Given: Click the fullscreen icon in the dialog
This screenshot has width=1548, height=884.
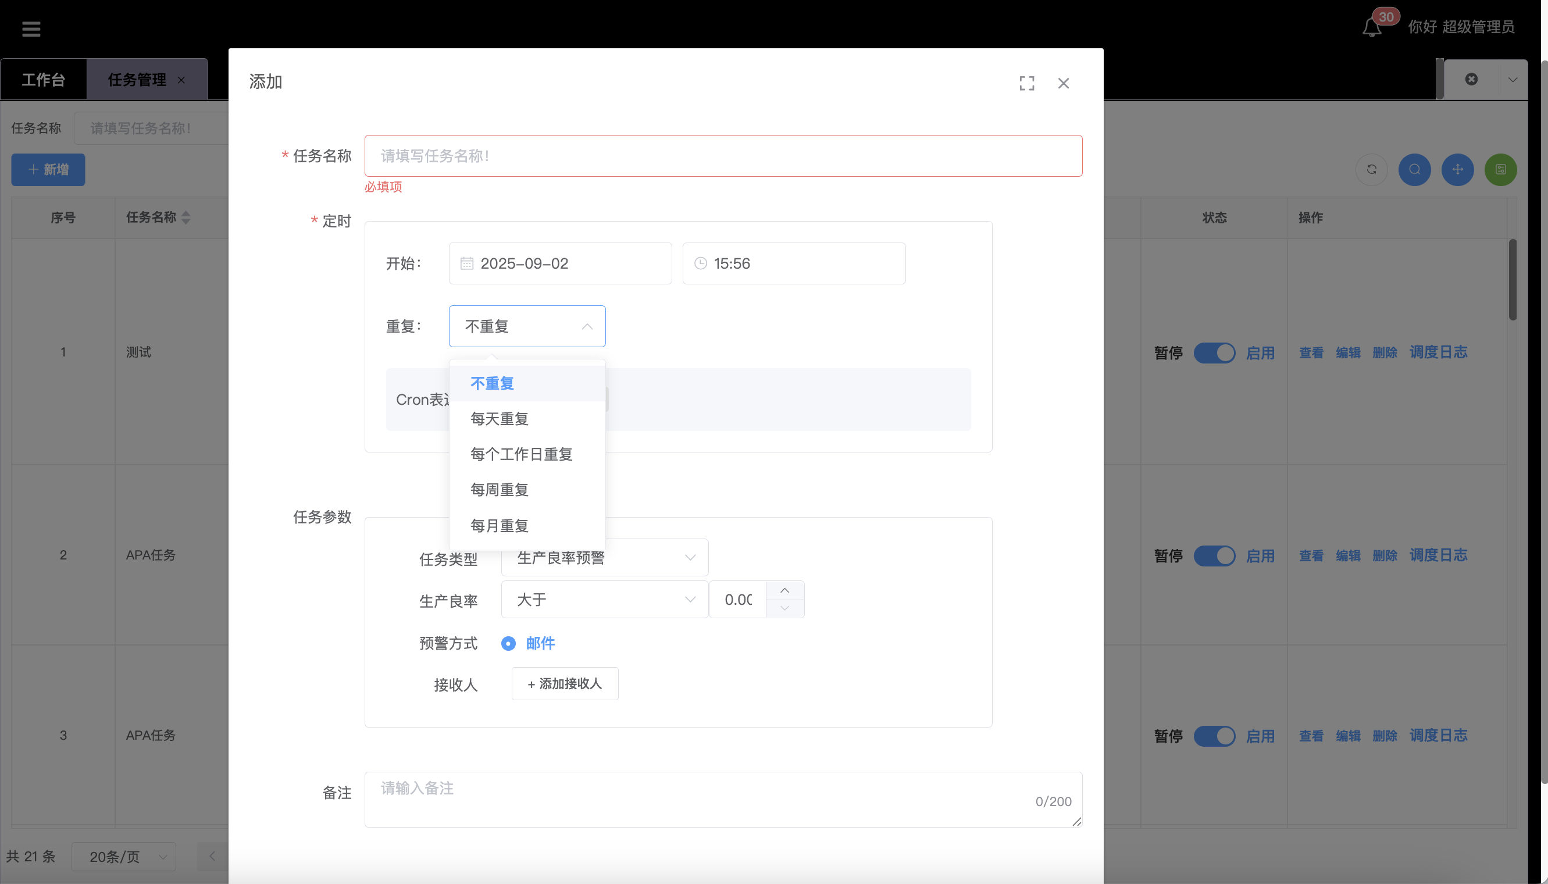Looking at the screenshot, I should tap(1026, 83).
